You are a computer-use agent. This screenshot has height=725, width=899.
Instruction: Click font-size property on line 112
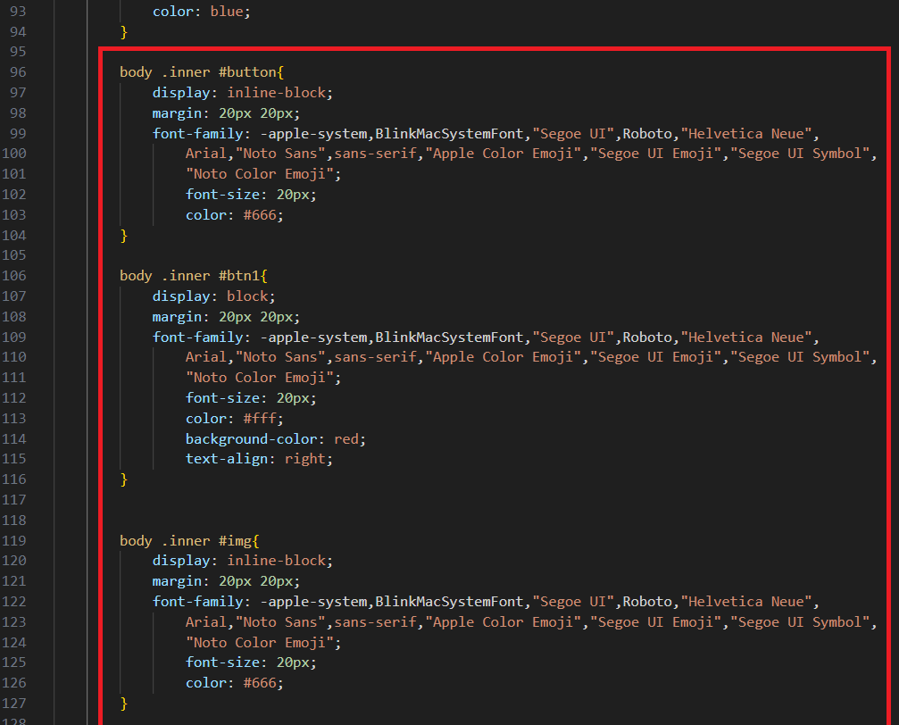tap(226, 398)
